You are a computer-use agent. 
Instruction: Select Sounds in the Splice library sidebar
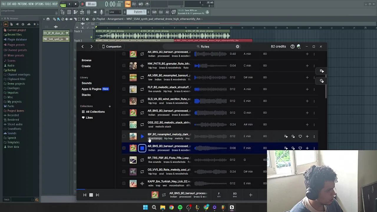87,83
